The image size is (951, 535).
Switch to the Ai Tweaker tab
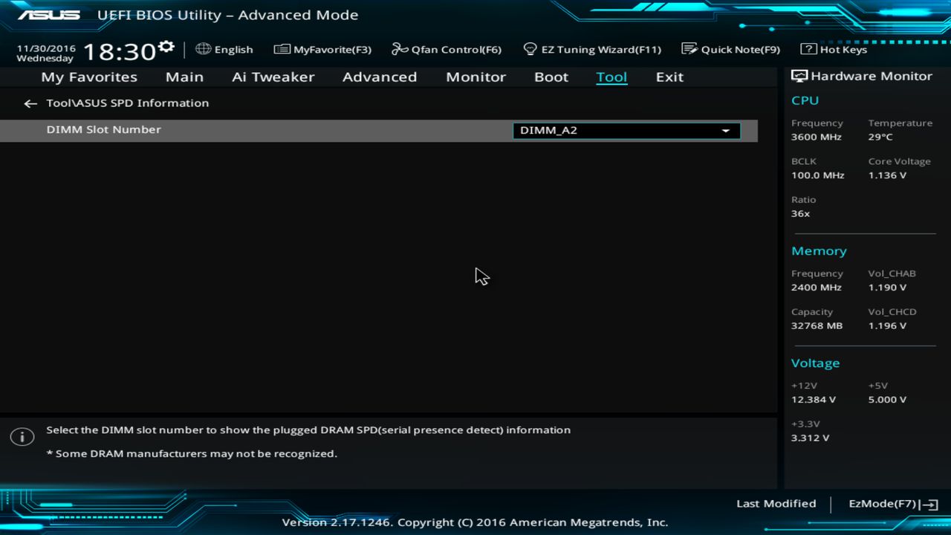(273, 77)
